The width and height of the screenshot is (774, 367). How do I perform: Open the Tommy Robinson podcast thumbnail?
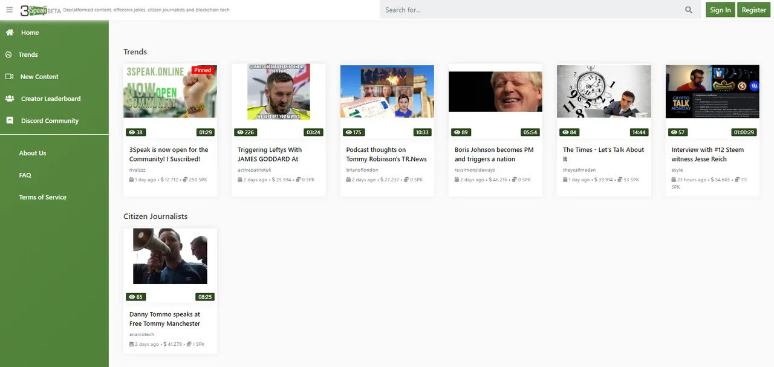[387, 91]
